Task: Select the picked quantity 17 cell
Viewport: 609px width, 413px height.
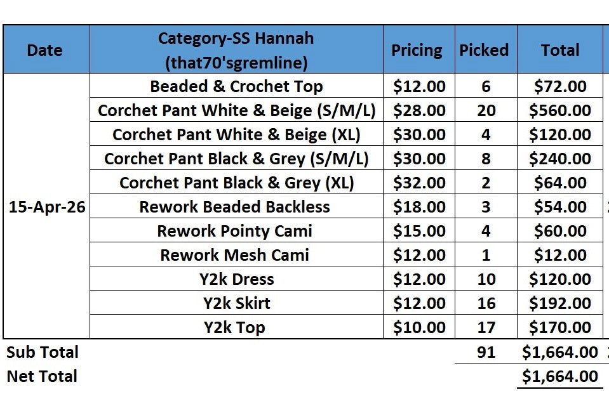Action: tap(486, 327)
